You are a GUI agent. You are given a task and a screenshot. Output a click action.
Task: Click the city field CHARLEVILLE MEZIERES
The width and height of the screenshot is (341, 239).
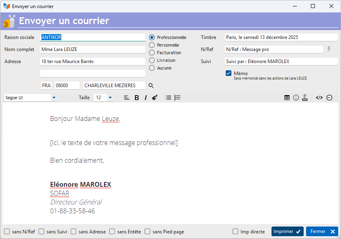pyautogui.click(x=114, y=86)
